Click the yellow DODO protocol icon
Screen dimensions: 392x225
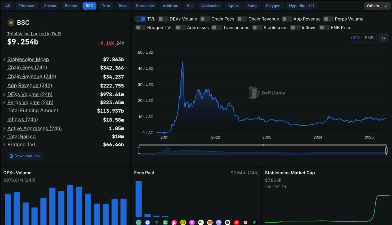coord(183,222)
